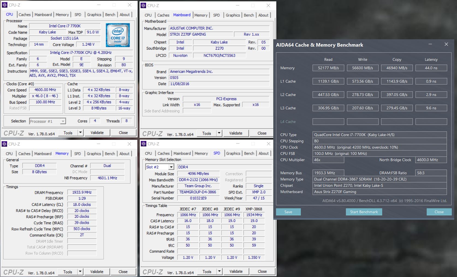457x277 pixels.
Task: Click CPU-Z title bar icon in CPU tab window
Action: (5, 5)
